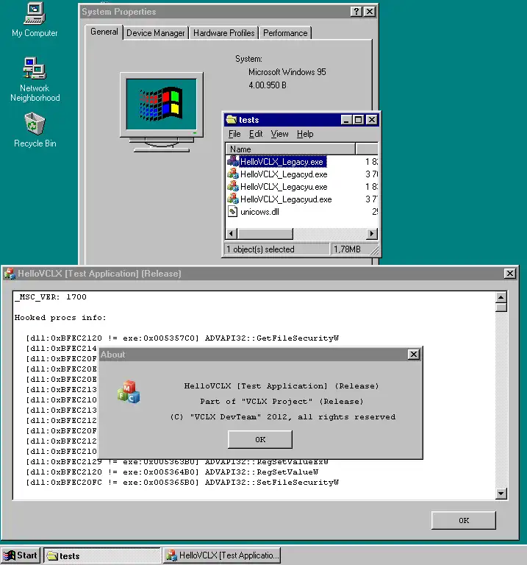The width and height of the screenshot is (527, 565).
Task: Click the log scroll down arrow
Action: point(501,494)
